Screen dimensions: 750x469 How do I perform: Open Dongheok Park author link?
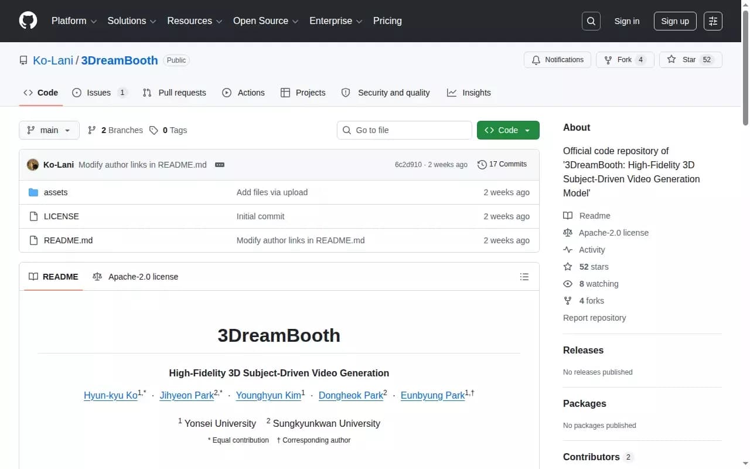click(x=350, y=396)
